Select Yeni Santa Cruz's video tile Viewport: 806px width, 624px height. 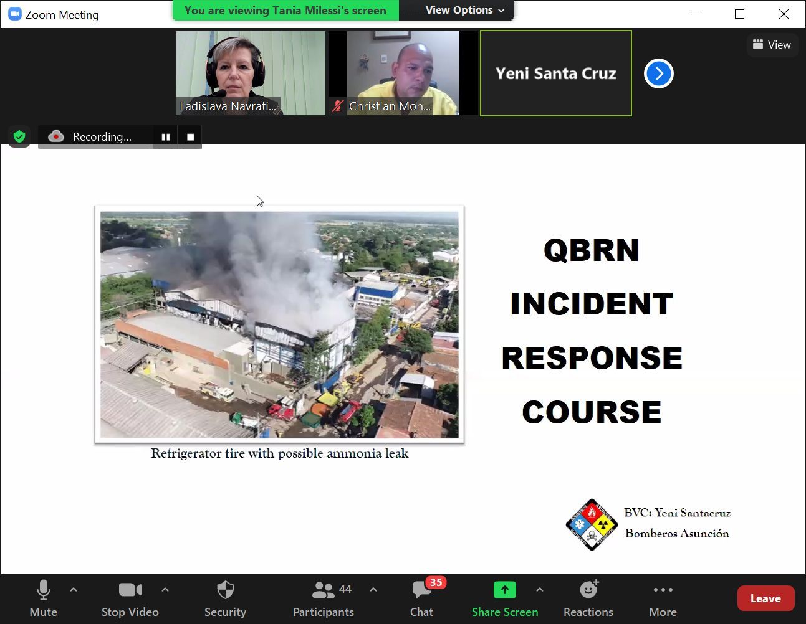click(x=555, y=73)
